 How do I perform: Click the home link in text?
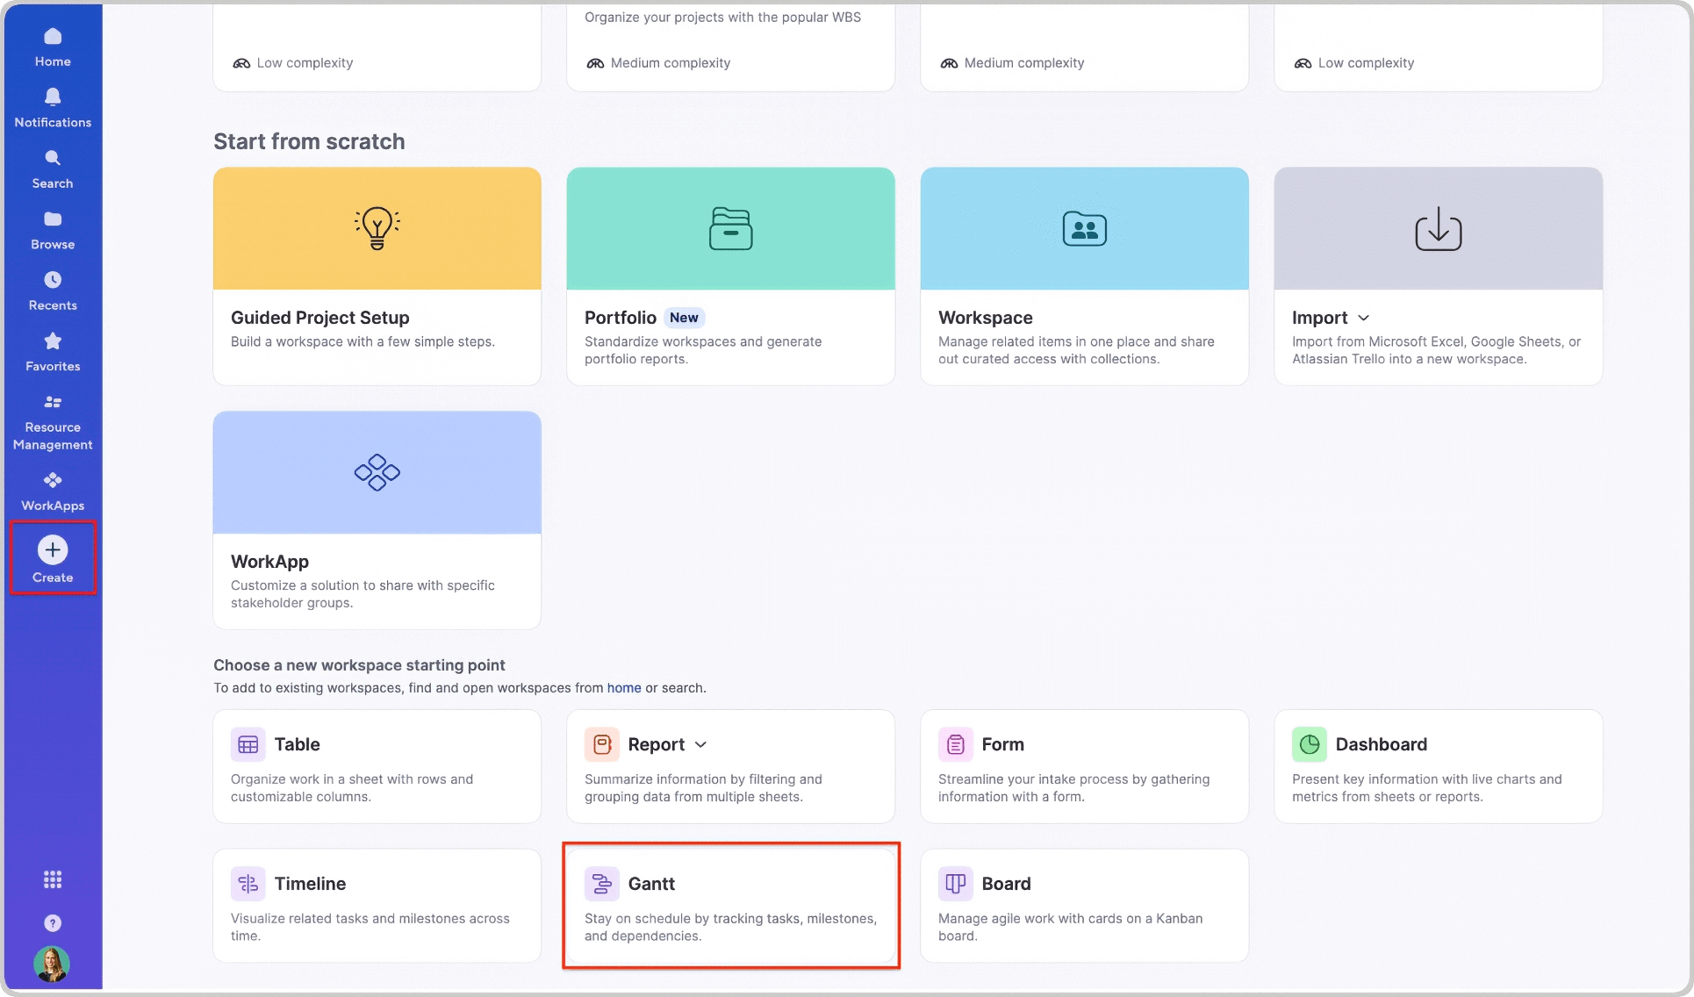pyautogui.click(x=623, y=688)
